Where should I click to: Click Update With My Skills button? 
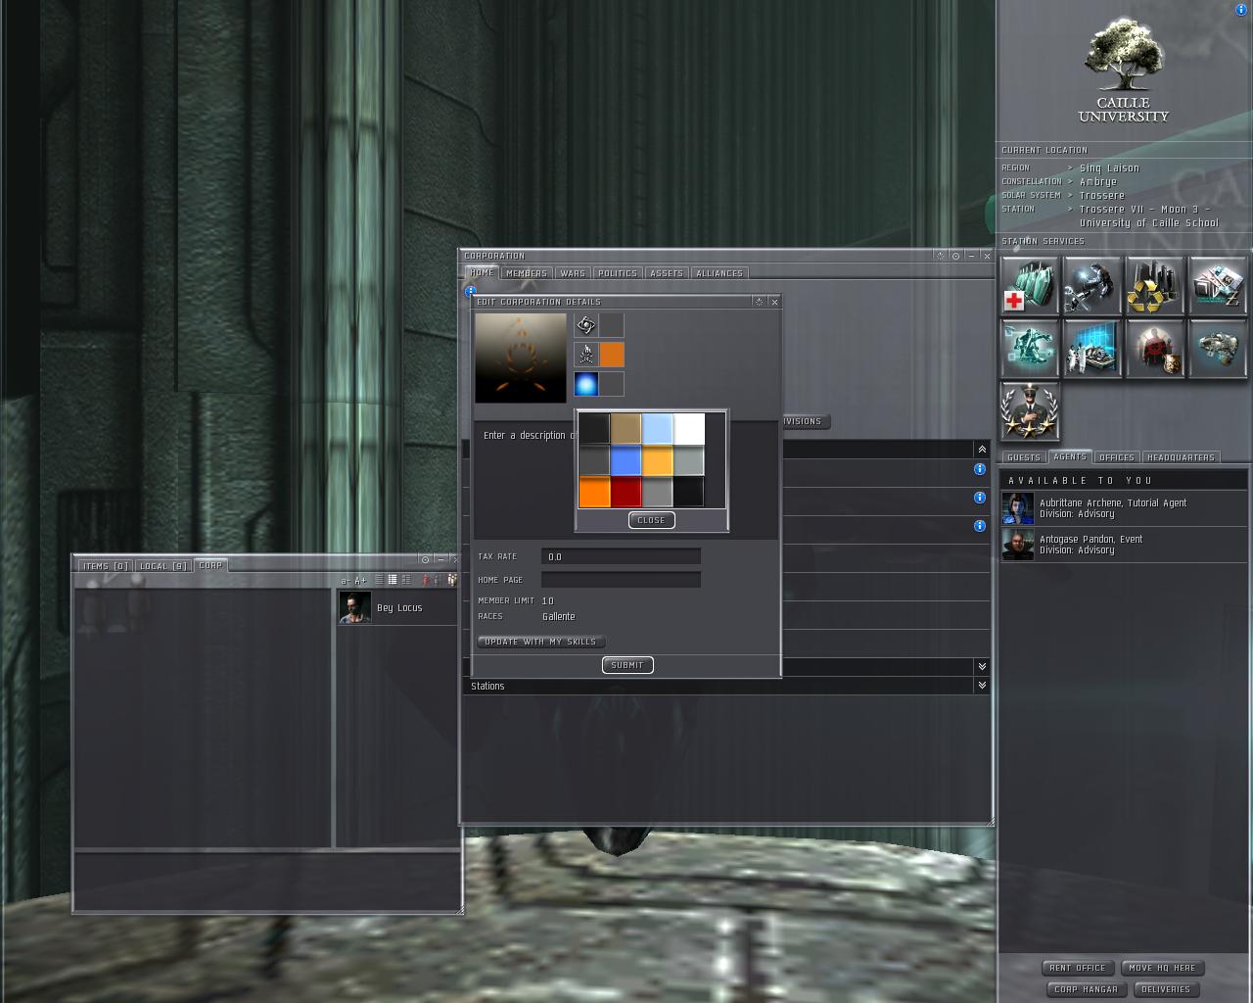(x=540, y=642)
